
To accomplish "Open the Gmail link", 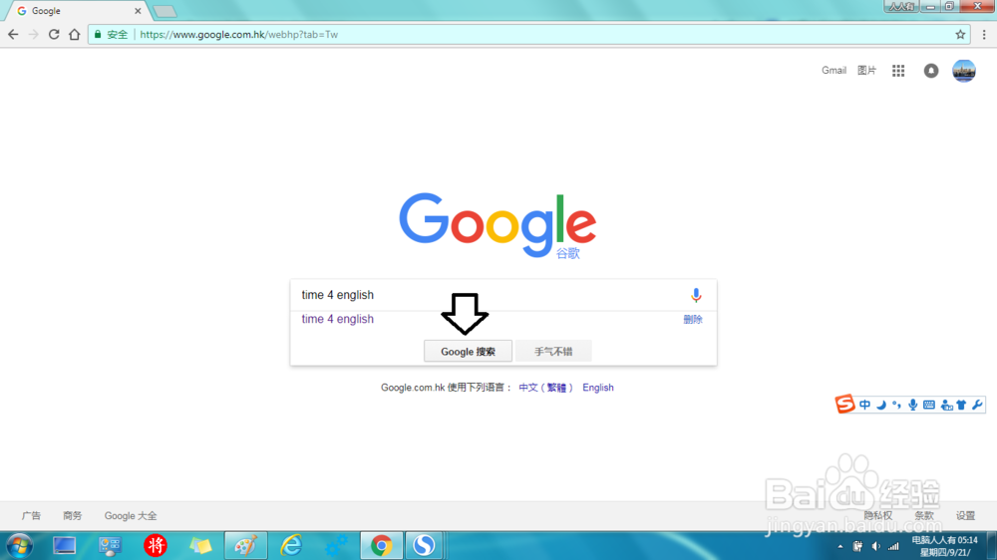I will [833, 71].
